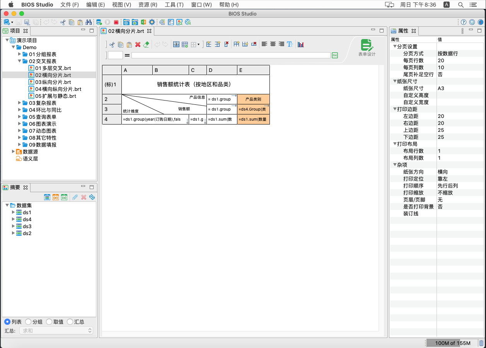Viewport: 486px width, 348px height.
Task: Expand the 03复杂报表 folder
Action: 20,103
